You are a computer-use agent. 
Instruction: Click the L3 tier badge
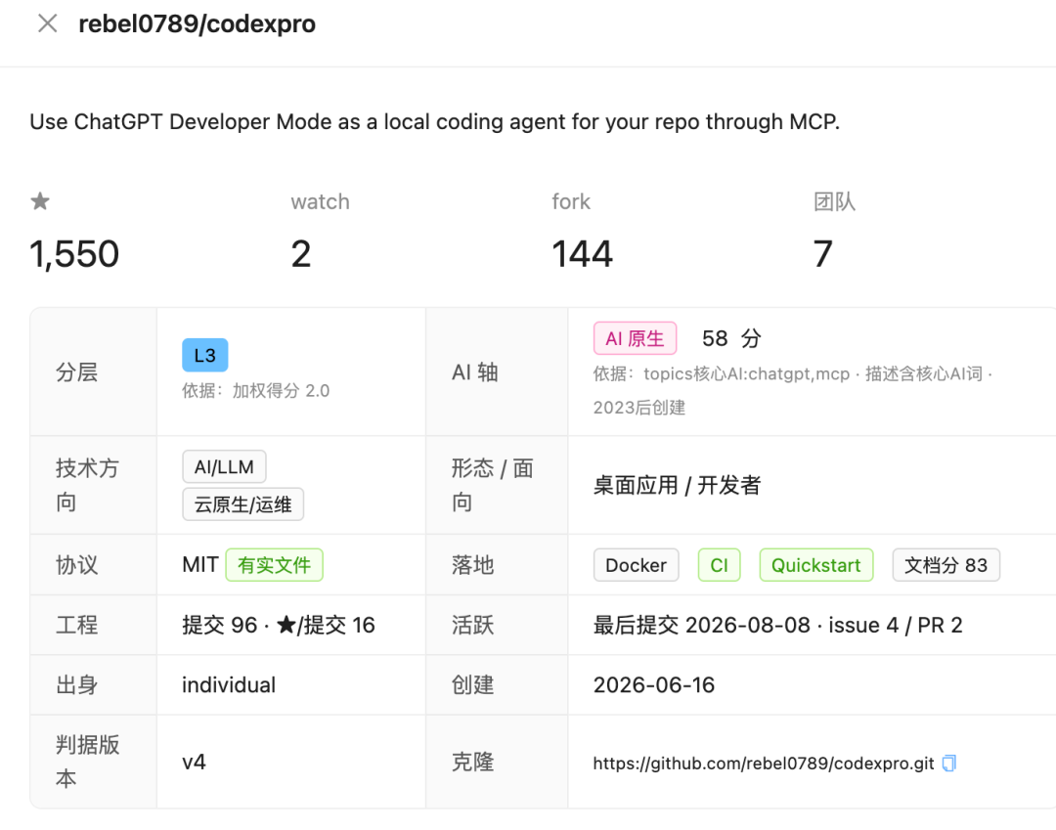[x=204, y=355]
